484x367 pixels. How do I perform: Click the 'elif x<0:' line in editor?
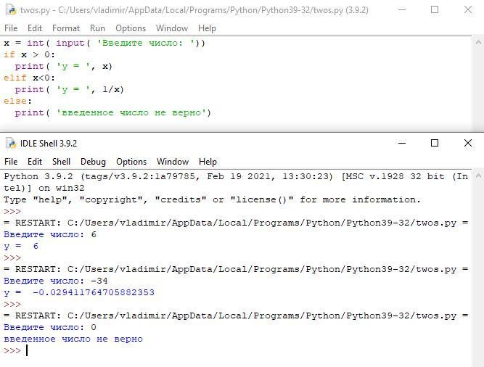click(29, 78)
